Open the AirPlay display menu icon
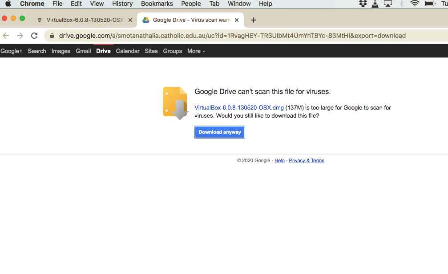448x274 pixels. point(388,4)
